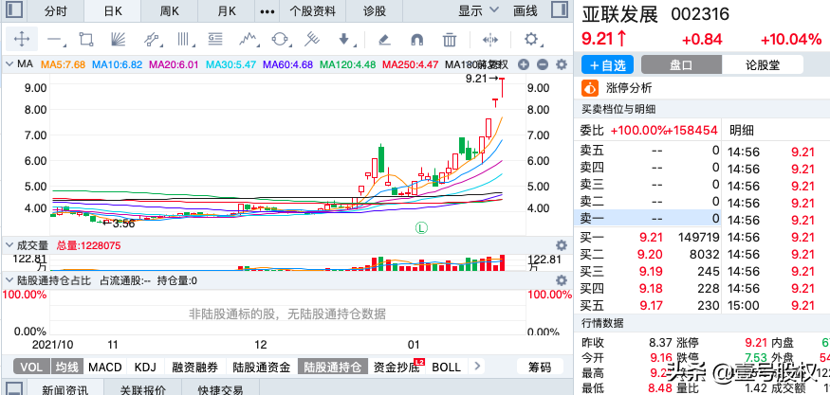830x395 pixels.
Task: Toggle the right sidebar panel icon
Action: pyautogui.click(x=559, y=10)
